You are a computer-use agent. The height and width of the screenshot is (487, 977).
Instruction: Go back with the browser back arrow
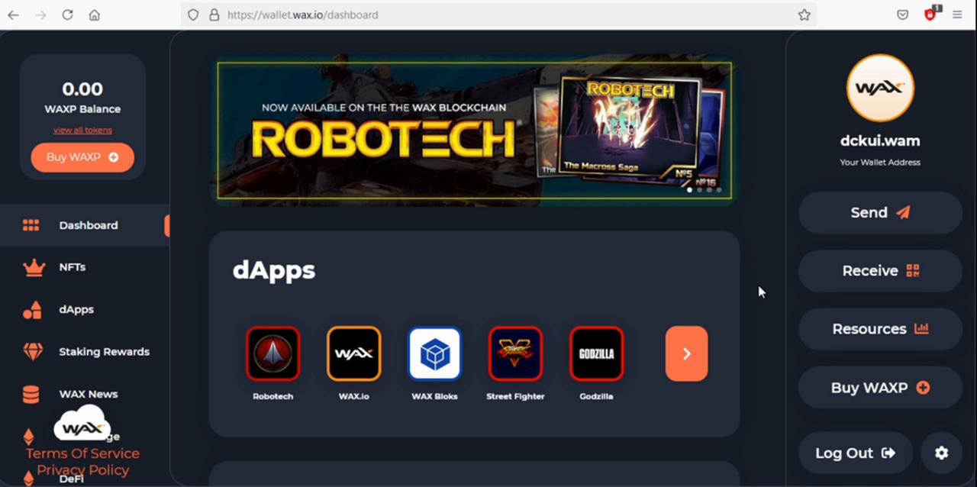(x=13, y=15)
